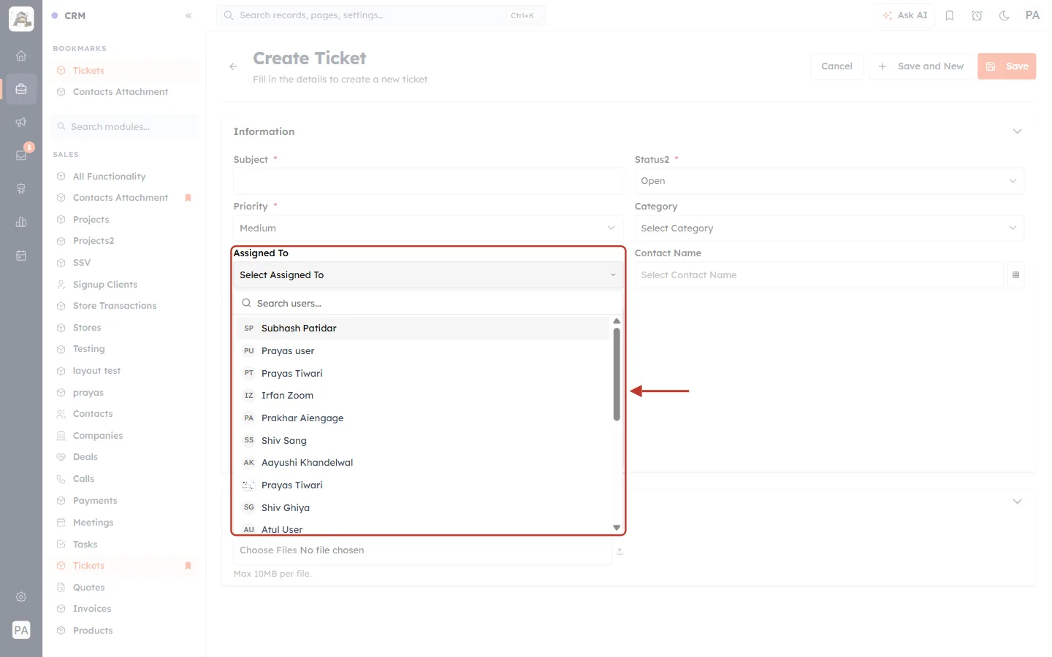Click the file upload icon
The width and height of the screenshot is (1052, 657).
(620, 551)
